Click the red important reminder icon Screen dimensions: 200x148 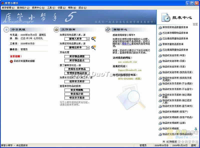[11, 61]
